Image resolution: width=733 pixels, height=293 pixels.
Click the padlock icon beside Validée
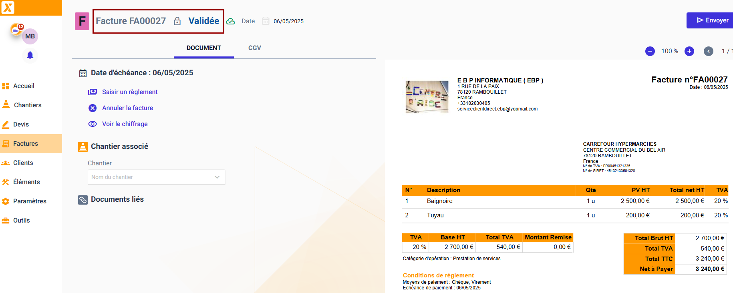coord(177,21)
